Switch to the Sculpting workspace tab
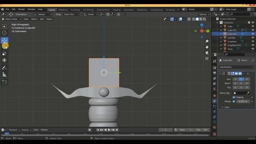Screen dimensions: 256x144 pyautogui.click(x=75, y=10)
